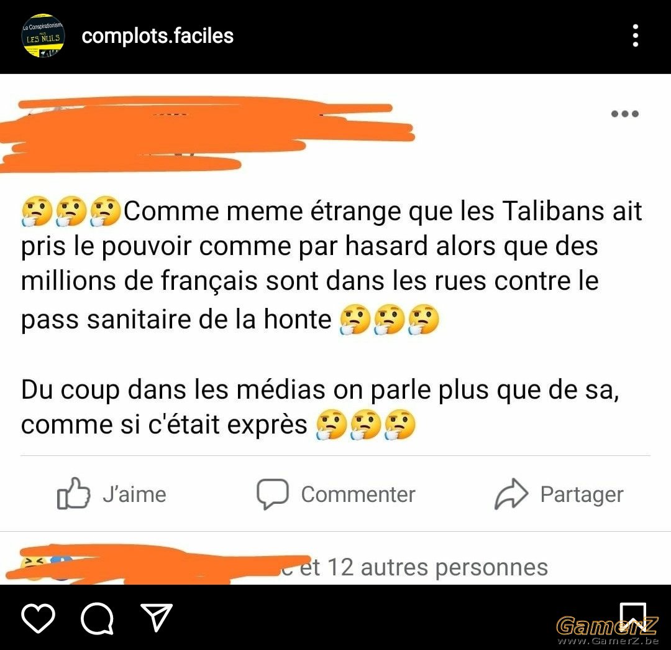Like the post with the heart icon
The width and height of the screenshot is (671, 650).
(38, 618)
